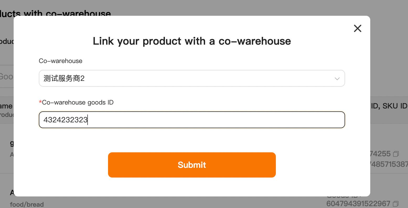
Task: Click the red required asterisk marker
Action: pos(40,102)
